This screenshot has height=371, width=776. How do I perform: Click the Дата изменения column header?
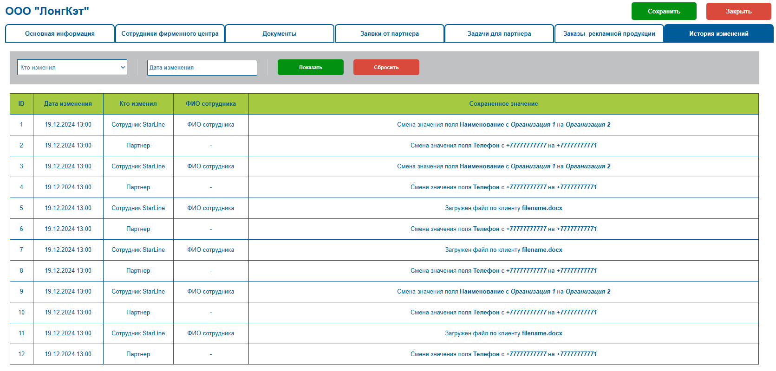(68, 104)
